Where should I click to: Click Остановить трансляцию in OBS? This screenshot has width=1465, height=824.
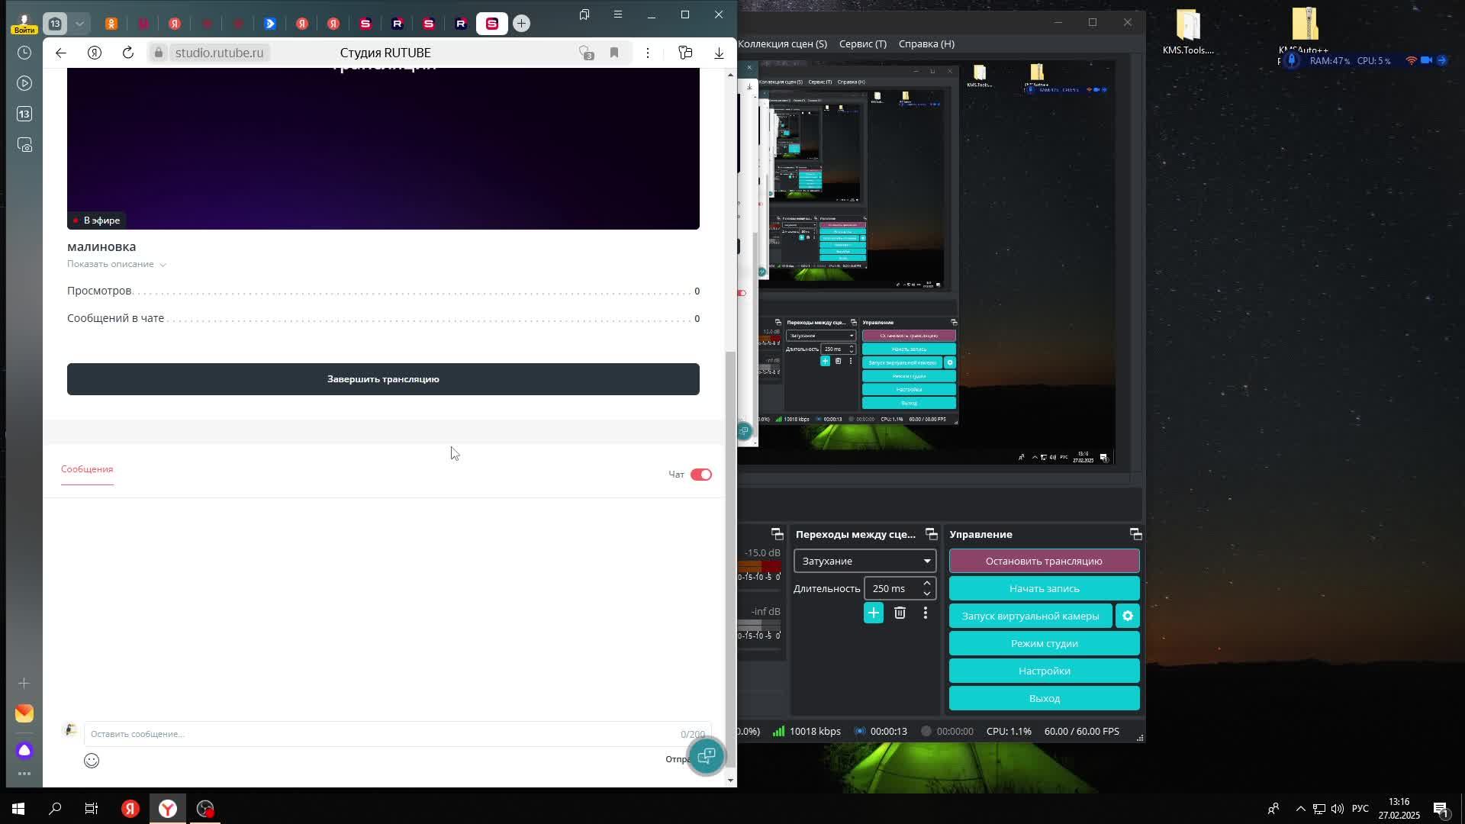(x=1043, y=561)
